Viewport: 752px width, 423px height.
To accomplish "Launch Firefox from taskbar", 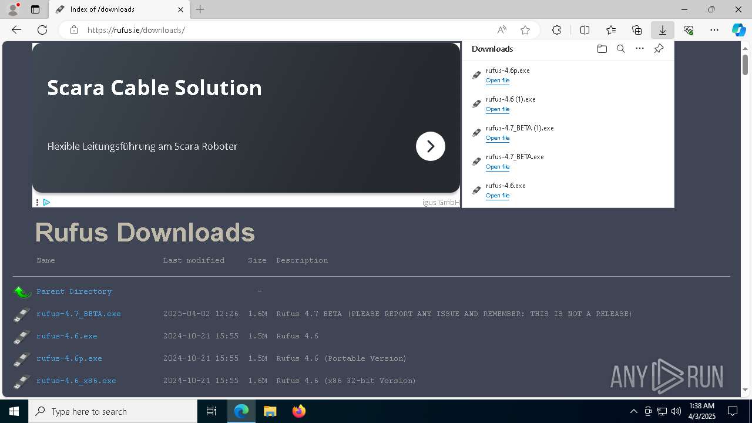I will coord(299,411).
